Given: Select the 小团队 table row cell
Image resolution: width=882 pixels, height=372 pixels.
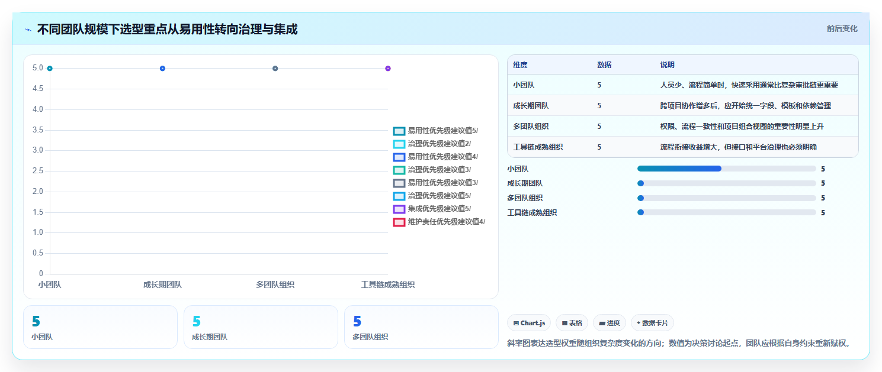Looking at the screenshot, I should coord(524,85).
